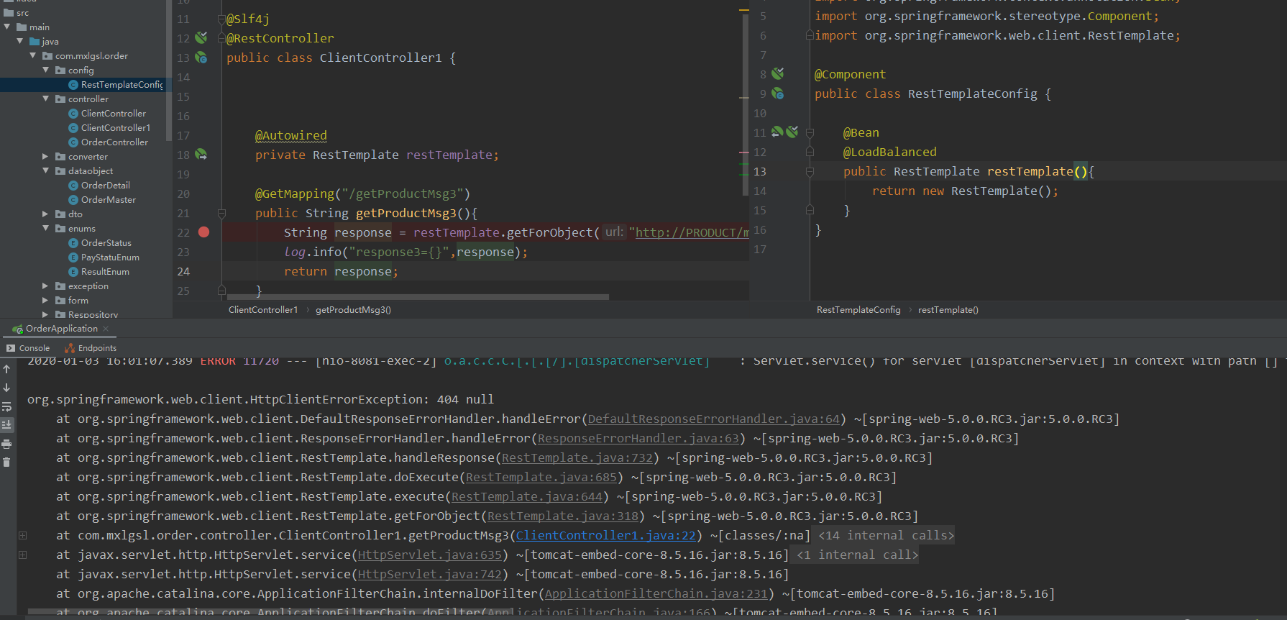The height and width of the screenshot is (620, 1287).
Task: Click getProductMsg3() breadcrumb
Action: click(x=353, y=310)
